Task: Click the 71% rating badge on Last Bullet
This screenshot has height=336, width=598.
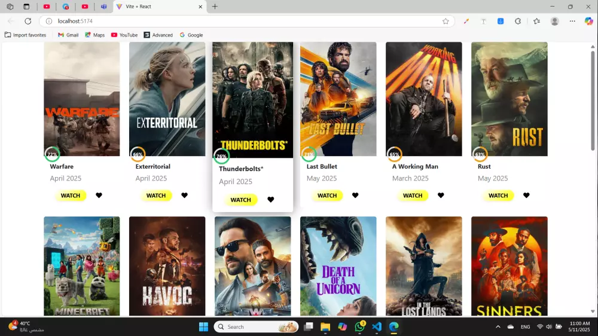Action: click(x=309, y=154)
